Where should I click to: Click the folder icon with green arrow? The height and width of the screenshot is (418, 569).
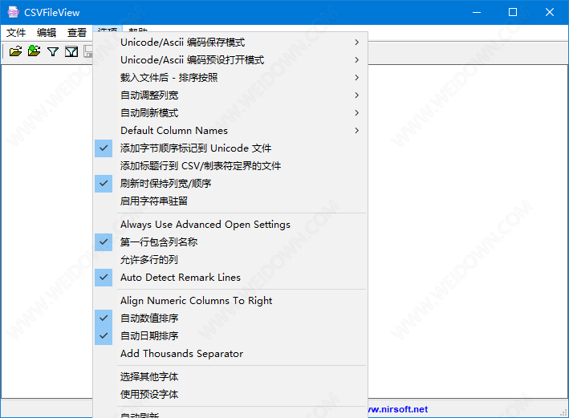click(34, 51)
